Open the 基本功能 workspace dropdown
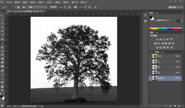 tap(176, 7)
